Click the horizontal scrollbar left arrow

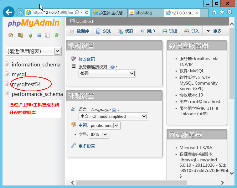point(73,183)
